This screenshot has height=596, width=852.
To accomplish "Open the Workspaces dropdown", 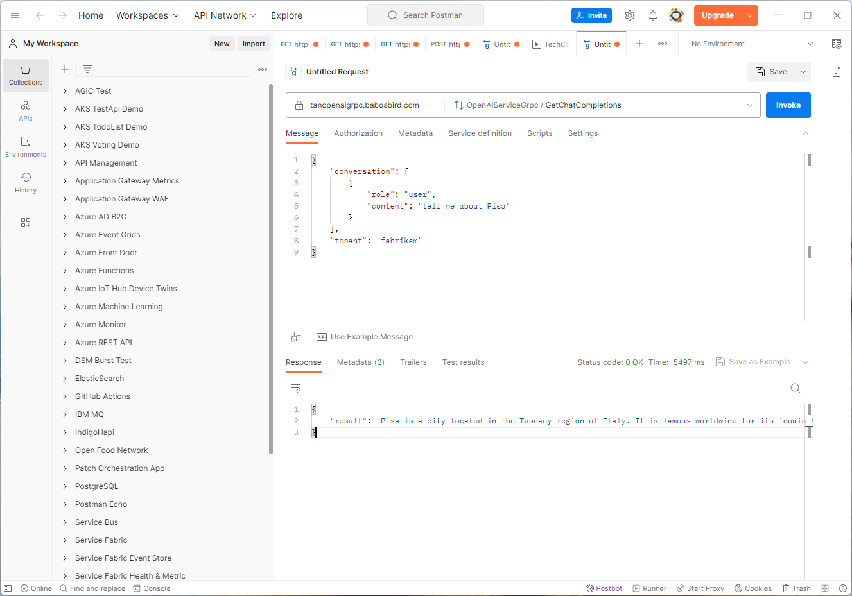I will pyautogui.click(x=148, y=15).
